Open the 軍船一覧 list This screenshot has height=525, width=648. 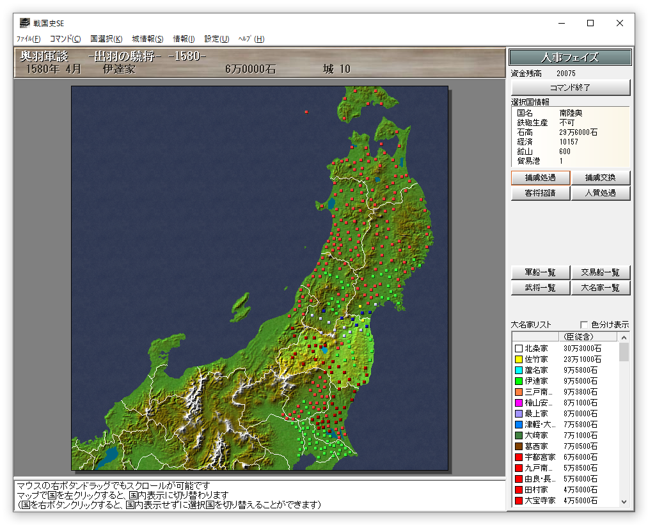click(540, 272)
